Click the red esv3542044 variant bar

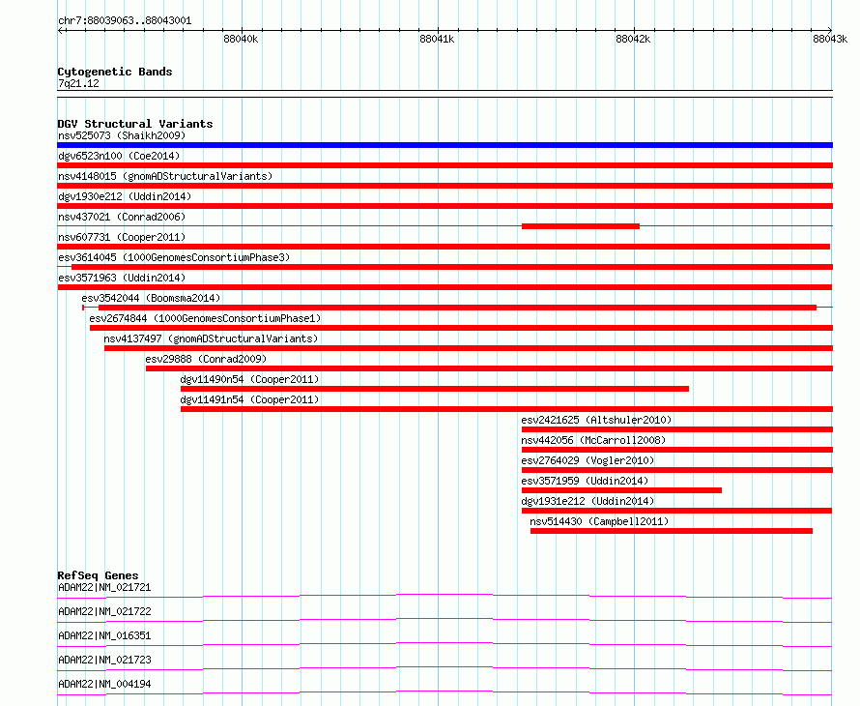coord(457,308)
